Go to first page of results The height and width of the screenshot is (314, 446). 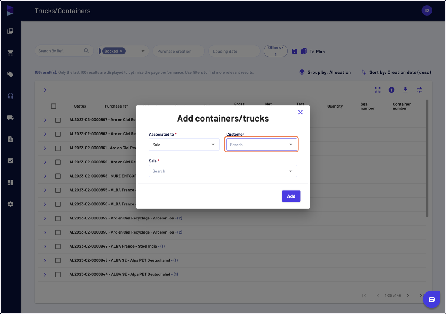pos(364,295)
